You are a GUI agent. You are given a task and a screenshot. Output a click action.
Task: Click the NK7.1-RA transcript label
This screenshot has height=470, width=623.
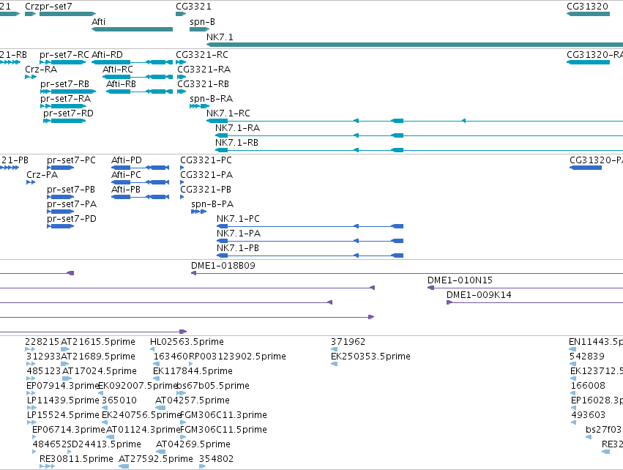238,128
